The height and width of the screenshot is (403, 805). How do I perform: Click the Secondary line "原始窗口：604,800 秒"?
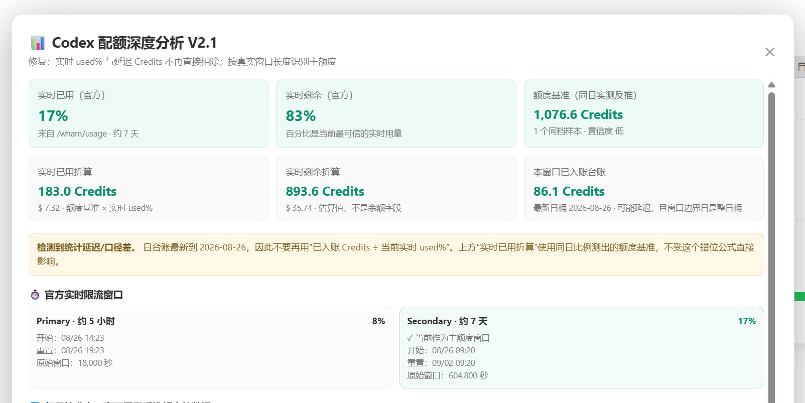(448, 375)
